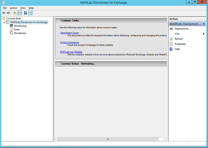Screen dimensions: 208x148
Task: Click the Monitoring node icon in tree
Action: click(11, 26)
